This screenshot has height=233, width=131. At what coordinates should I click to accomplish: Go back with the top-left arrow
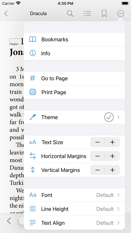6,13
